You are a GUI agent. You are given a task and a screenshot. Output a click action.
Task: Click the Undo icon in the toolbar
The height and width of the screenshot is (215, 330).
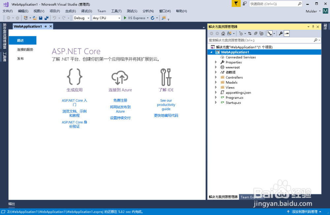pos(54,18)
